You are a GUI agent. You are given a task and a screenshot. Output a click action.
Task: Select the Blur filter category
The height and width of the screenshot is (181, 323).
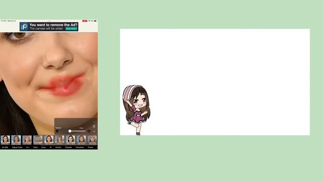point(28,147)
